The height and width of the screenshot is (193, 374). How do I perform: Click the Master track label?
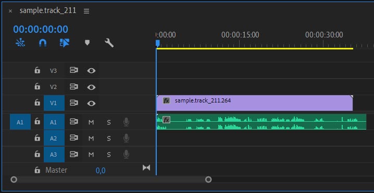click(x=56, y=170)
